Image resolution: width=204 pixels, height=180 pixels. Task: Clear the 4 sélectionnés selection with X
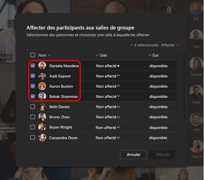pyautogui.click(x=131, y=45)
